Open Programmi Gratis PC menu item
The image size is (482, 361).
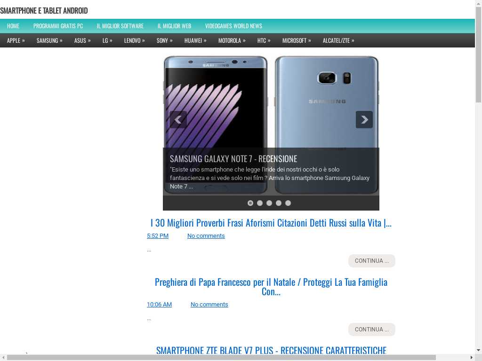pyautogui.click(x=58, y=26)
